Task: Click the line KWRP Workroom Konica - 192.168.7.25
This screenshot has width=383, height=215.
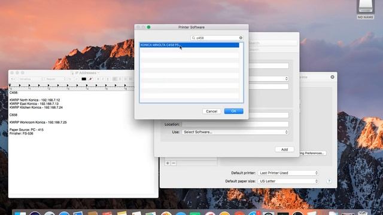Action: pyautogui.click(x=38, y=122)
